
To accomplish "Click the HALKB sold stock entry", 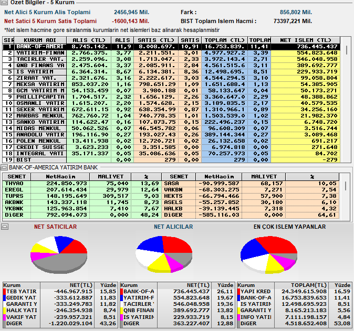I will tap(251, 209).
